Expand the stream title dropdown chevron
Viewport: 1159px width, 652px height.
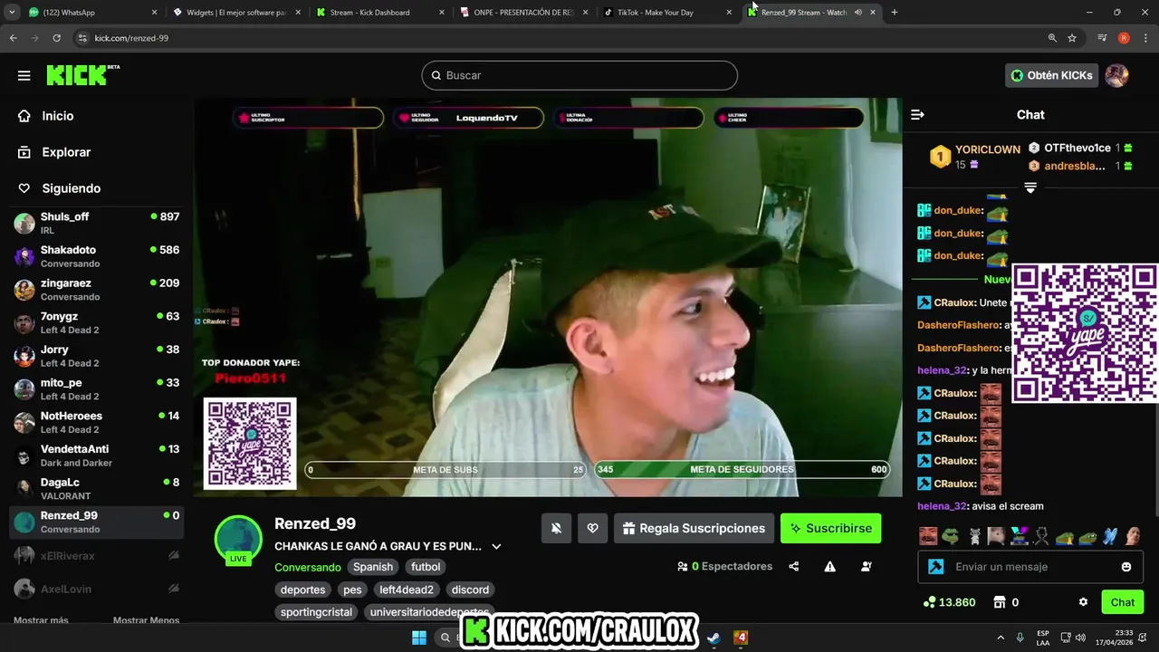coord(496,546)
